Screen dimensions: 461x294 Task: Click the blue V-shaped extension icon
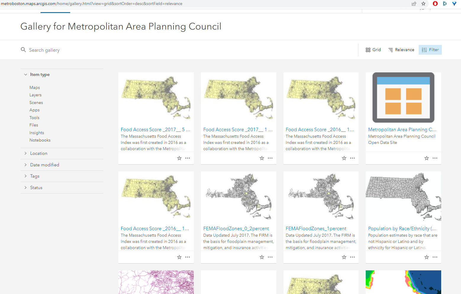tap(454, 4)
